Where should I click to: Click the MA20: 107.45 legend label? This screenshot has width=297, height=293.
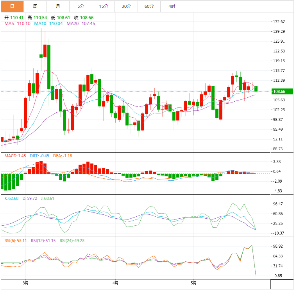[81, 23]
